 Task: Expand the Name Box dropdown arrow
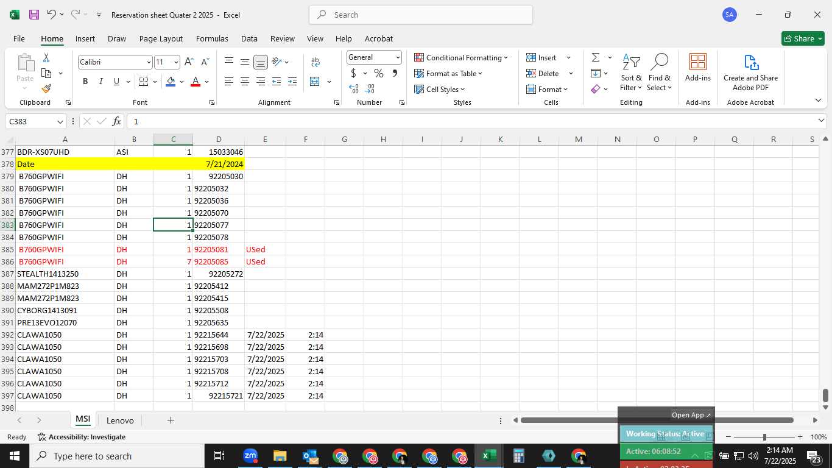pos(60,122)
